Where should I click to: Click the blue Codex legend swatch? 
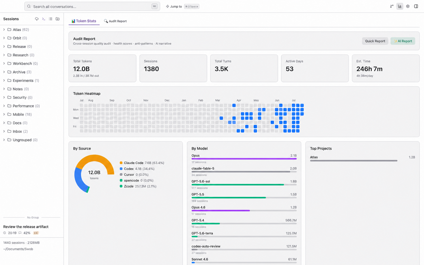pos(121,169)
